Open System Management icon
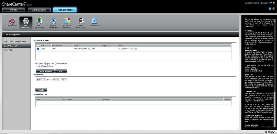This screenshot has height=134, width=277. [81, 23]
